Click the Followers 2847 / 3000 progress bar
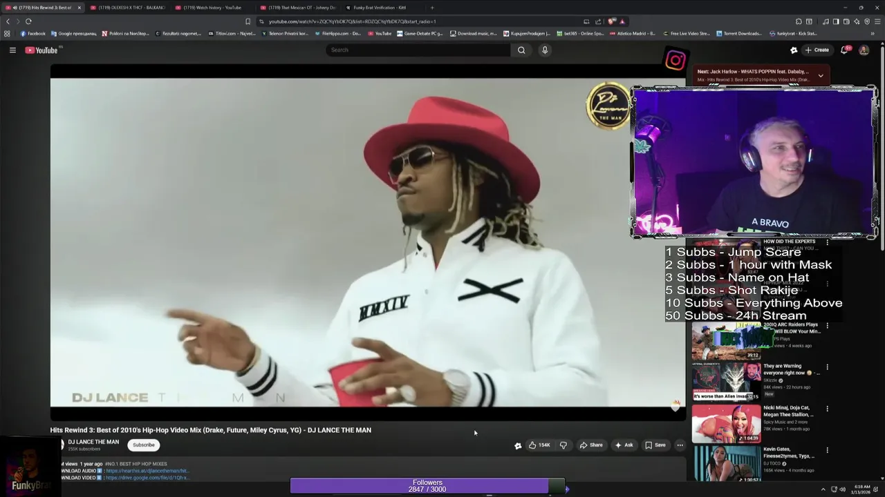This screenshot has width=885, height=497. click(427, 486)
